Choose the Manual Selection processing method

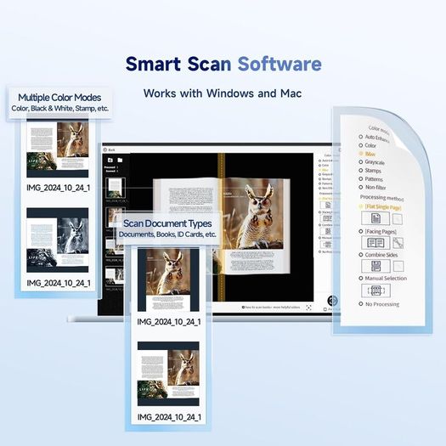(383, 278)
